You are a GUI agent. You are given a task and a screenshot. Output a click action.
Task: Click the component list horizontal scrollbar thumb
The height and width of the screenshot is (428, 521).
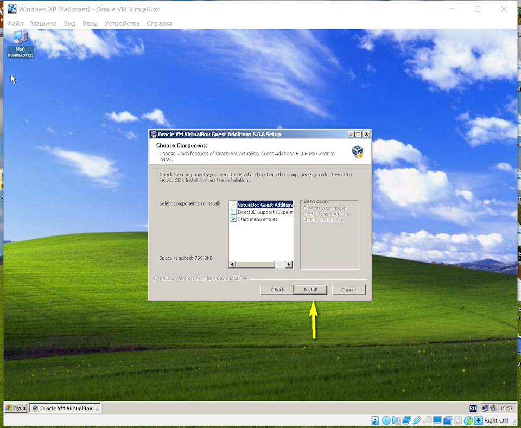click(x=255, y=264)
